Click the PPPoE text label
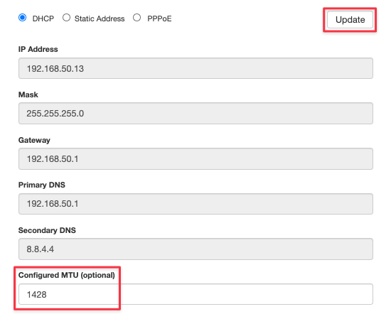The width and height of the screenshot is (391, 314). click(159, 18)
